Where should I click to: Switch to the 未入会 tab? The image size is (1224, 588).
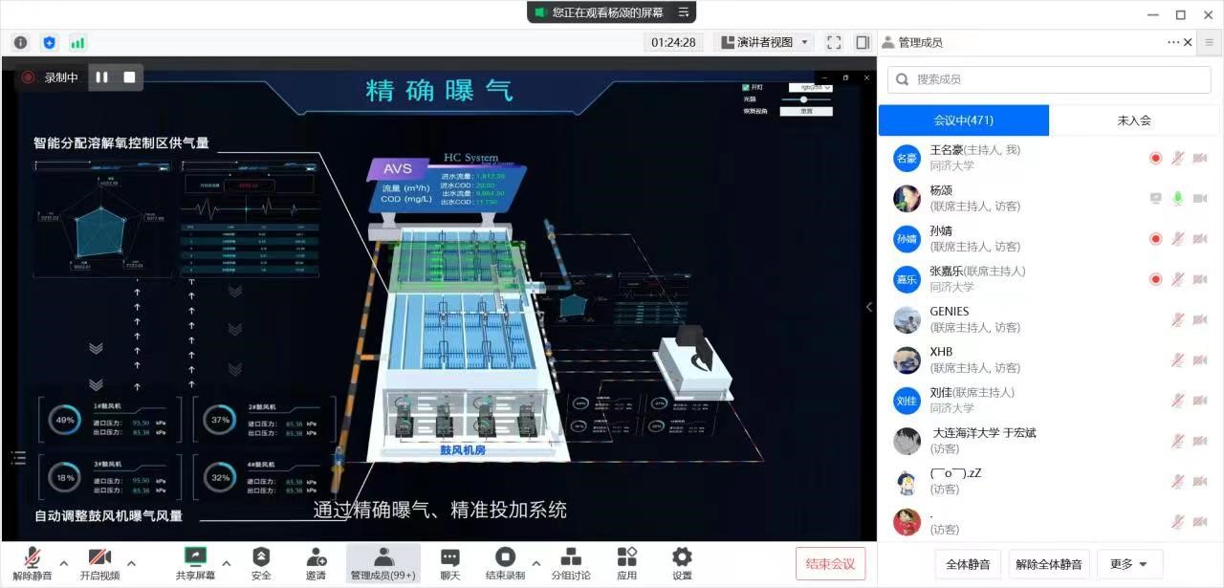click(1134, 120)
